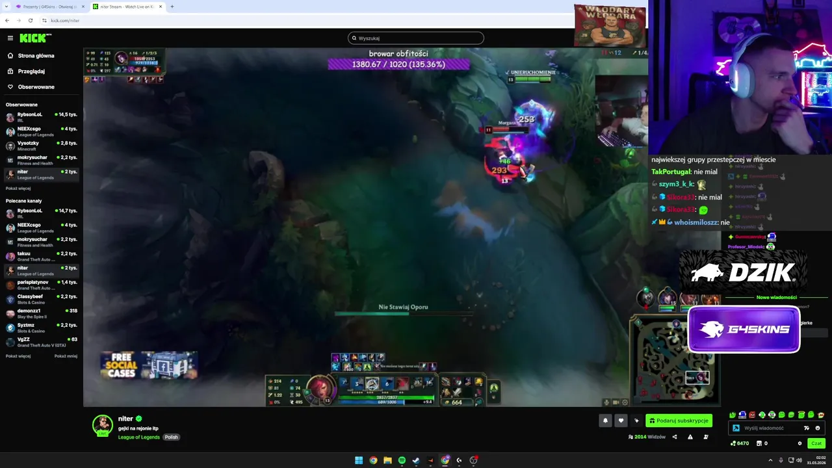The image size is (832, 468).
Task: Go back in the browser
Action: tap(7, 20)
